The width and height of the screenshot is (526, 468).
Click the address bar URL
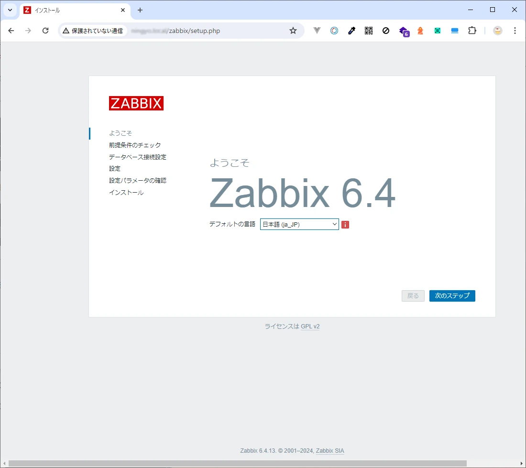tap(175, 31)
